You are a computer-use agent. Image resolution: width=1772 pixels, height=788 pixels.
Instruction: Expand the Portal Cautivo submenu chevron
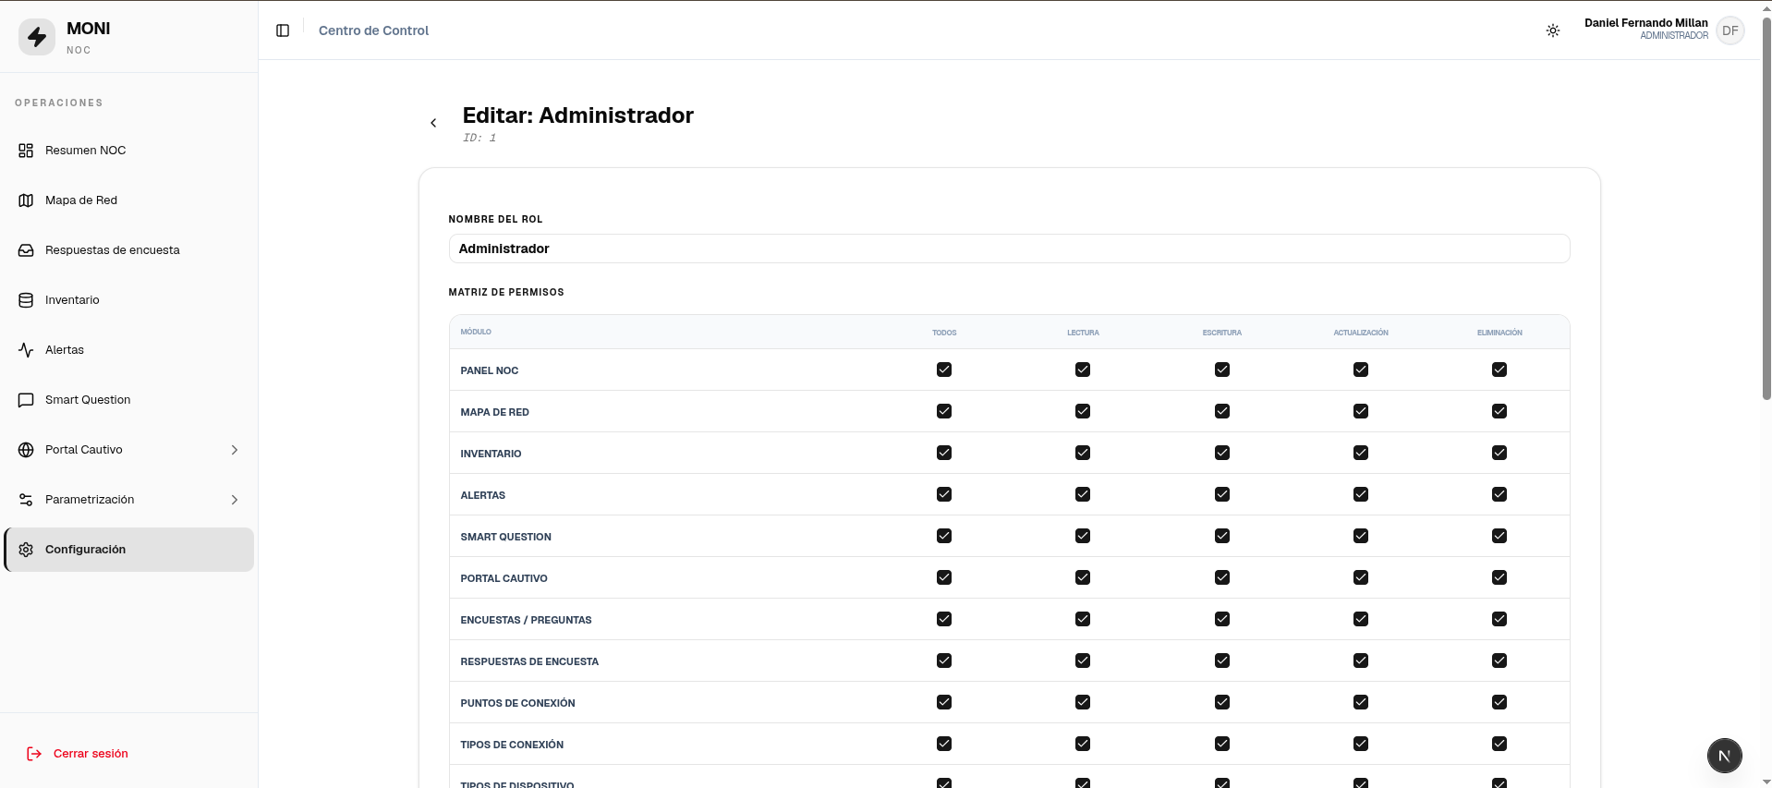click(235, 450)
